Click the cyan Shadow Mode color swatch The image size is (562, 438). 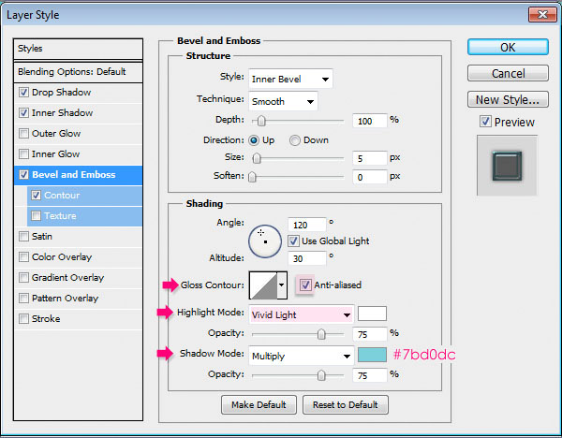tap(372, 355)
